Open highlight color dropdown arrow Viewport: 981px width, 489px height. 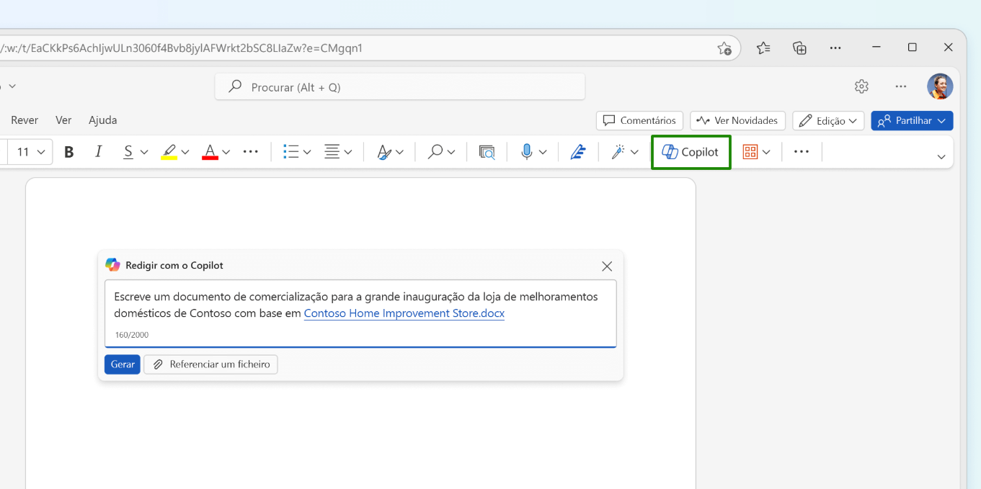185,152
